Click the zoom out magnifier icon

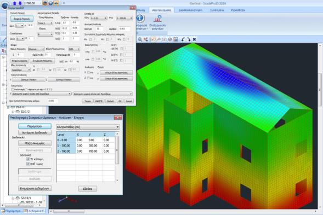pos(140,39)
